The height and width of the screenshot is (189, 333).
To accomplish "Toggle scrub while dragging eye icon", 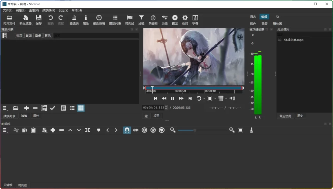I will pyautogui.click(x=136, y=130).
